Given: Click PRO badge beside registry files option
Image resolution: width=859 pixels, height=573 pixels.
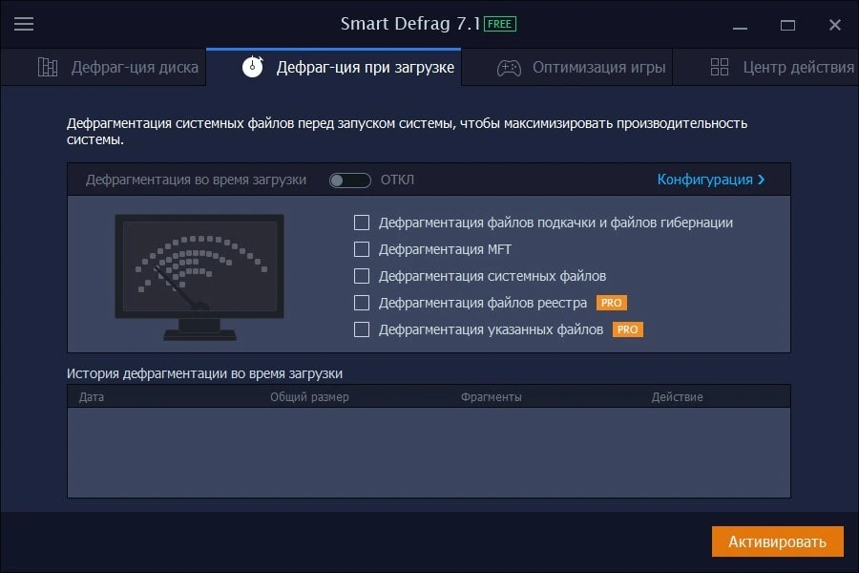Looking at the screenshot, I should (x=612, y=303).
